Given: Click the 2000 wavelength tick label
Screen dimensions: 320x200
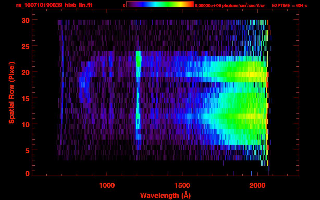Looking at the screenshot, I should tap(257, 185).
